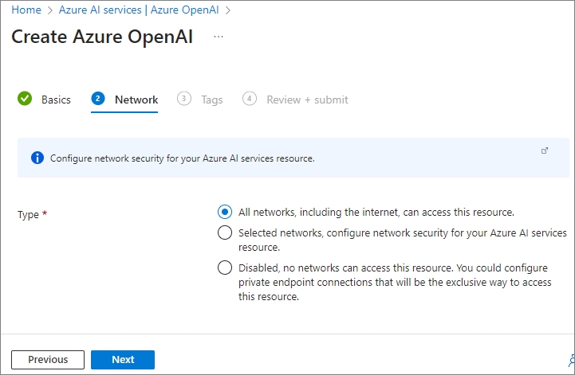Switch to the Basics tab
The height and width of the screenshot is (375, 575).
click(56, 100)
